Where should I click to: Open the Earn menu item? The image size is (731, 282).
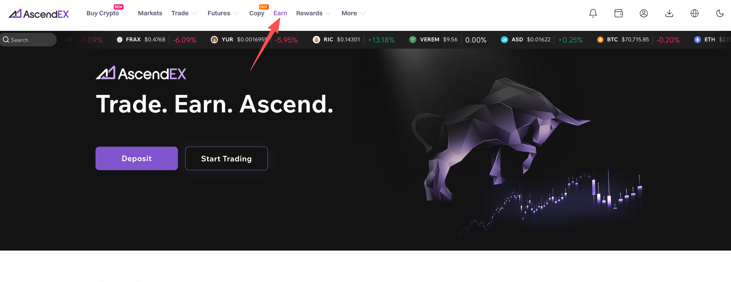click(280, 13)
